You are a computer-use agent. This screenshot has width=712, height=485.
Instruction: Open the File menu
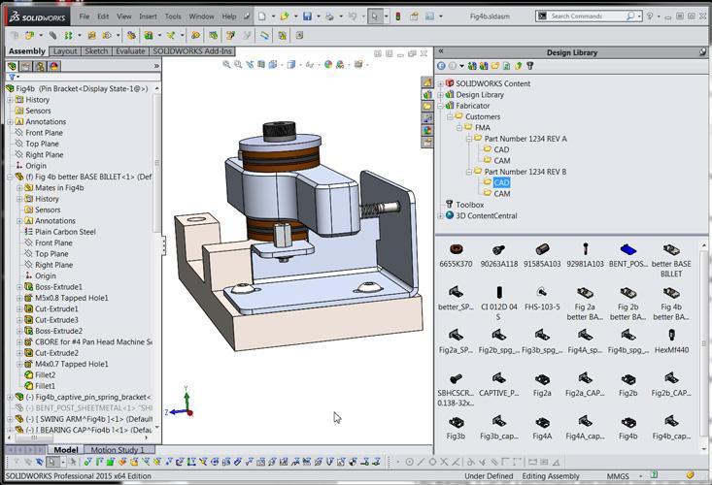point(85,16)
